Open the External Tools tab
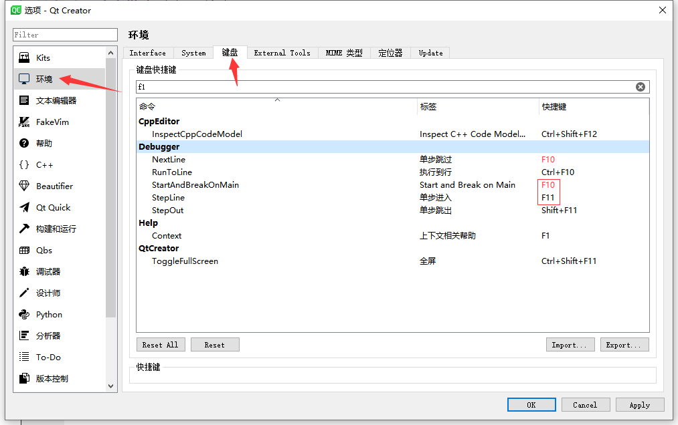This screenshot has height=425, width=678. pyautogui.click(x=282, y=53)
